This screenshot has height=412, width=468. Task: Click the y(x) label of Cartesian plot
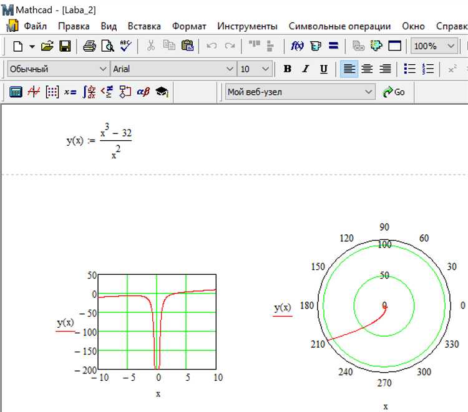(x=66, y=323)
